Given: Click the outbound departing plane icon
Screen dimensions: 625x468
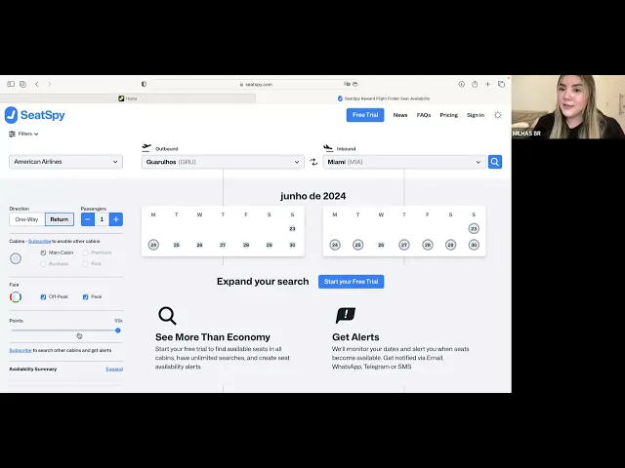Looking at the screenshot, I should 146,148.
